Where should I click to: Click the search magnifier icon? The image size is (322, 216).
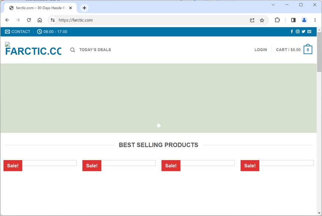[73, 50]
